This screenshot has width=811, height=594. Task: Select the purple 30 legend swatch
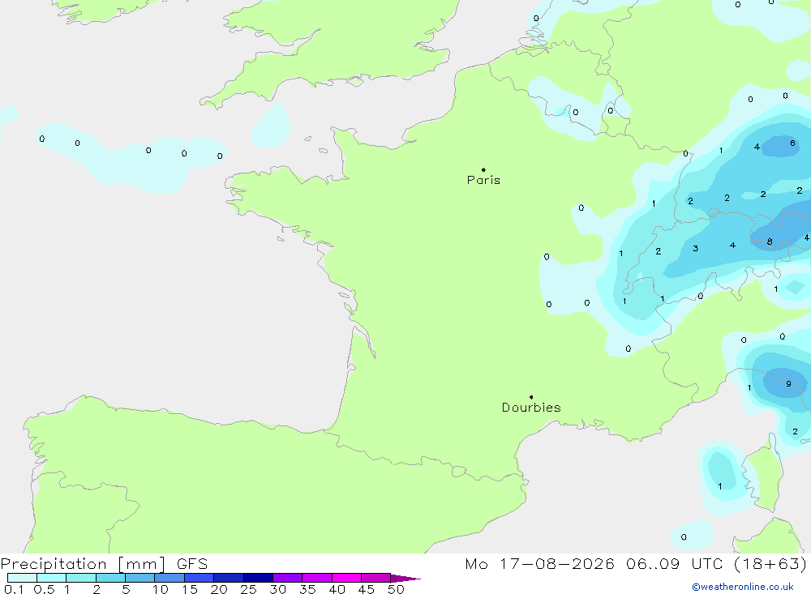[288, 578]
